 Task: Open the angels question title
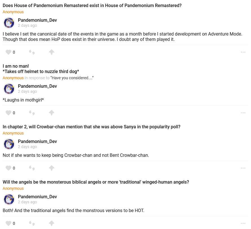coord(96,182)
